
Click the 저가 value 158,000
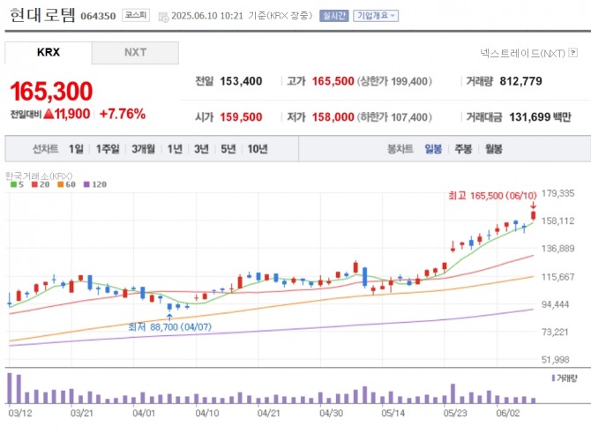(x=333, y=117)
